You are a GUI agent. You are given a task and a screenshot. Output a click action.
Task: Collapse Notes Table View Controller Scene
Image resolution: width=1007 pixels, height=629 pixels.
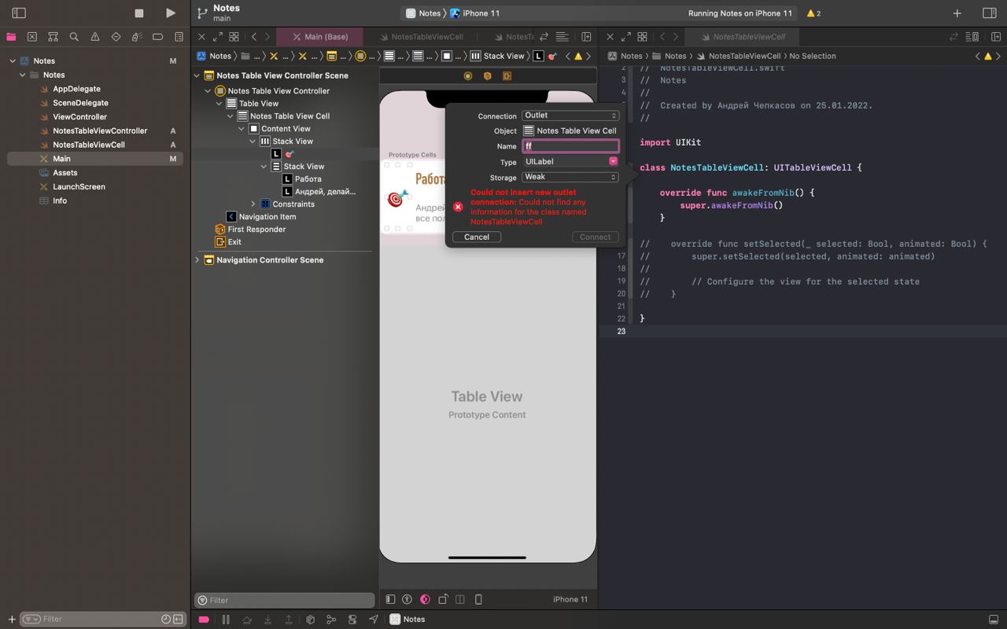(x=197, y=75)
